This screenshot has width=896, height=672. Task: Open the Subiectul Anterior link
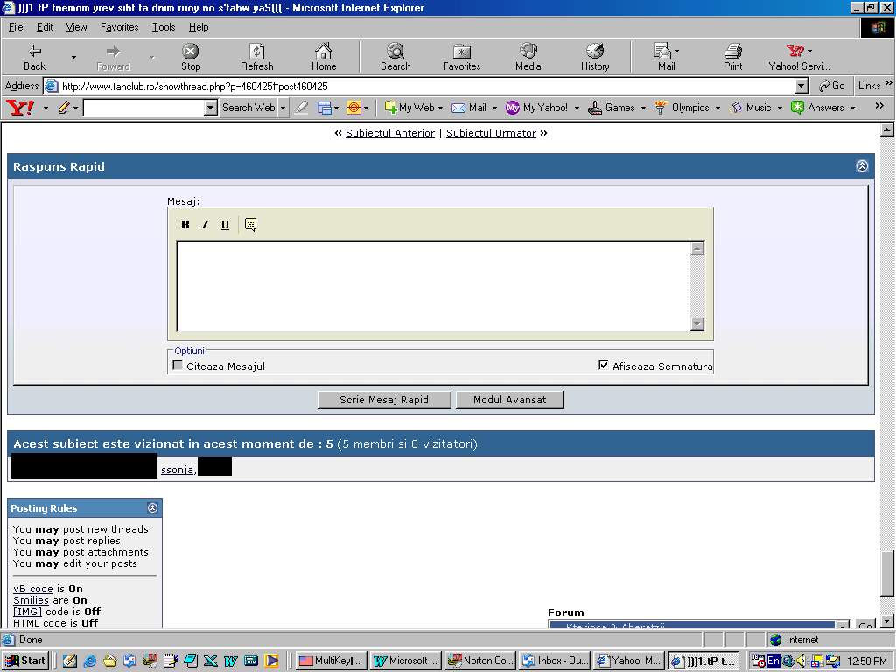click(x=389, y=133)
